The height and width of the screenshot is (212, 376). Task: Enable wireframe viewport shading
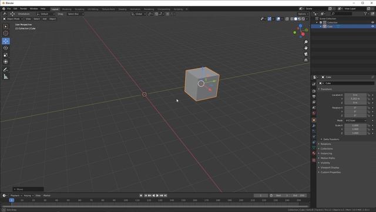292,19
